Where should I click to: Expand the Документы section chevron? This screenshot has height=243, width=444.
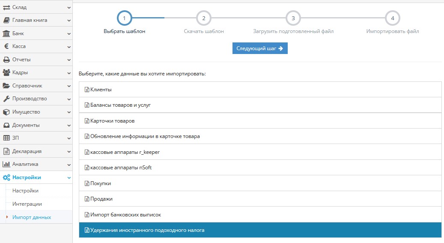(69, 125)
